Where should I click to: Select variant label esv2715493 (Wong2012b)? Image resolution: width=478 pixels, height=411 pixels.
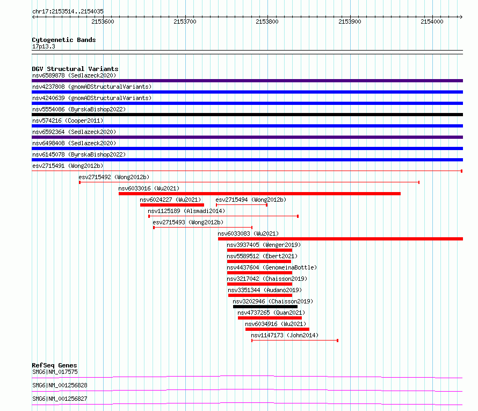pyautogui.click(x=188, y=222)
